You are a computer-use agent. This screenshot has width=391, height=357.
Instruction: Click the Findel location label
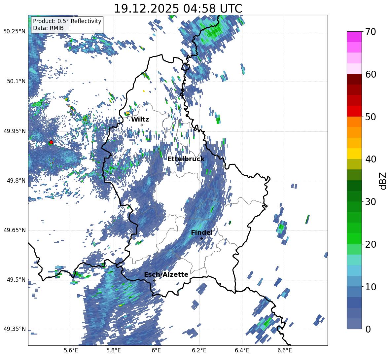click(x=202, y=232)
